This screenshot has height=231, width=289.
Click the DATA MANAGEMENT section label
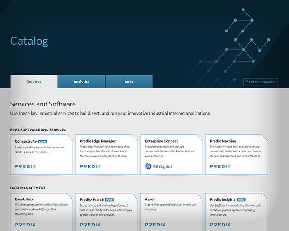pos(28,188)
